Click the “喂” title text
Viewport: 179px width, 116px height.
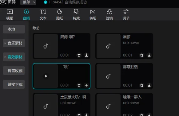pyautogui.click(x=66, y=67)
